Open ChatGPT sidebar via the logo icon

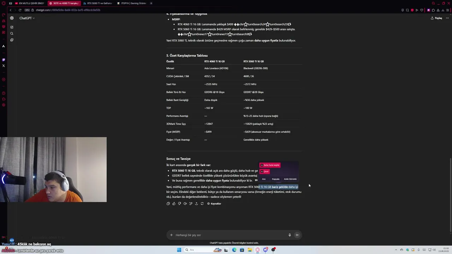pos(12,18)
